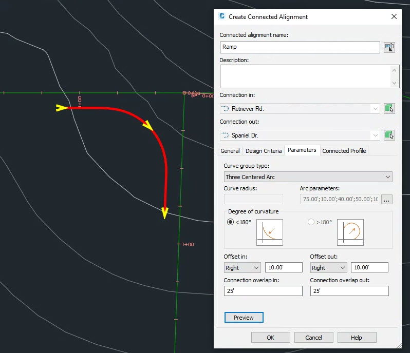
Task: Click the Connection overlap in field
Action: (x=263, y=291)
